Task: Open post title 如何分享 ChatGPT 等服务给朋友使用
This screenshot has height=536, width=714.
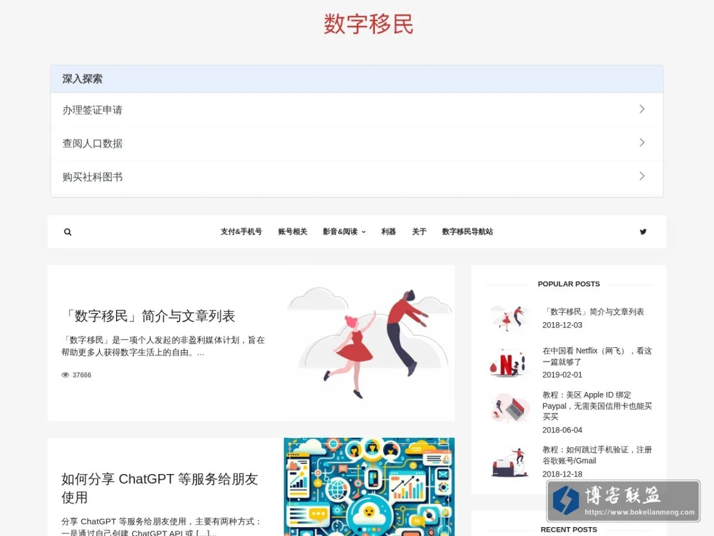Action: (160, 488)
